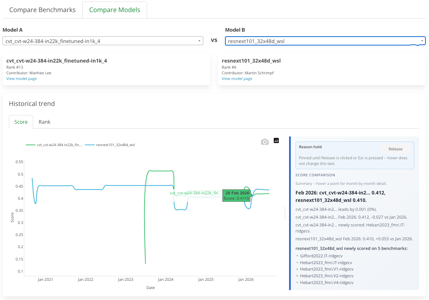Click Jan 2021 x-axis label

pyautogui.click(x=45, y=279)
